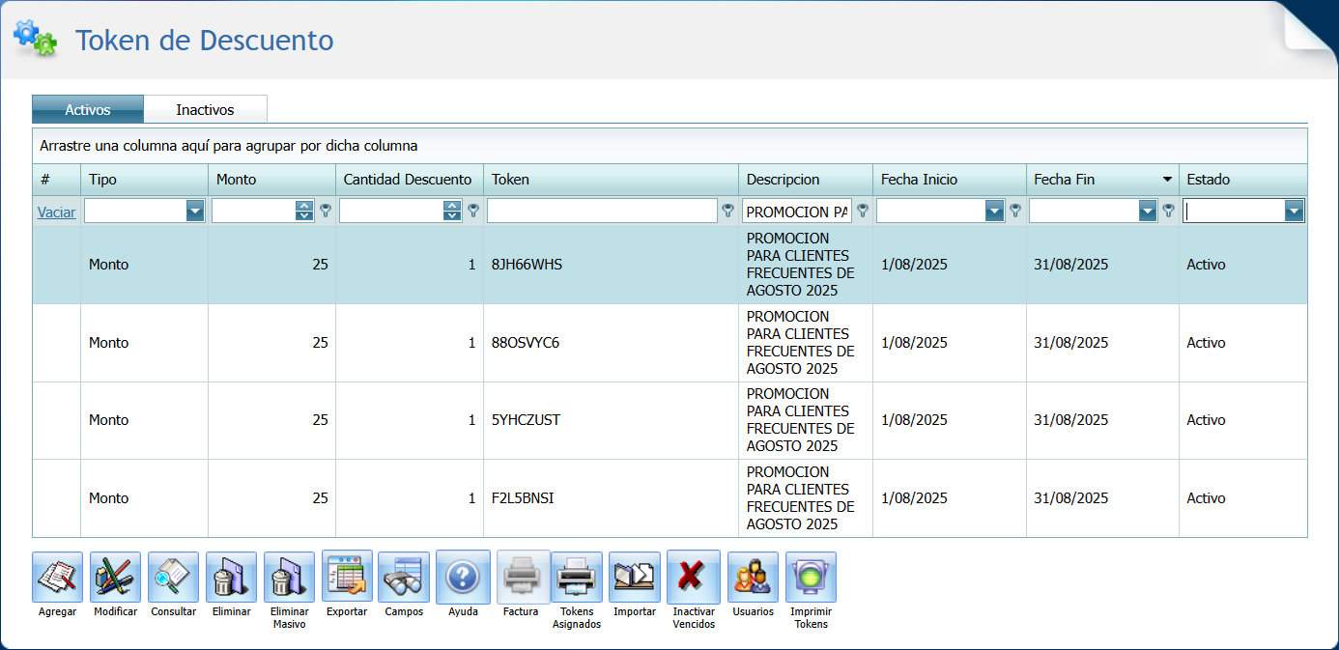Open the Consultar magnifier icon

pyautogui.click(x=173, y=578)
